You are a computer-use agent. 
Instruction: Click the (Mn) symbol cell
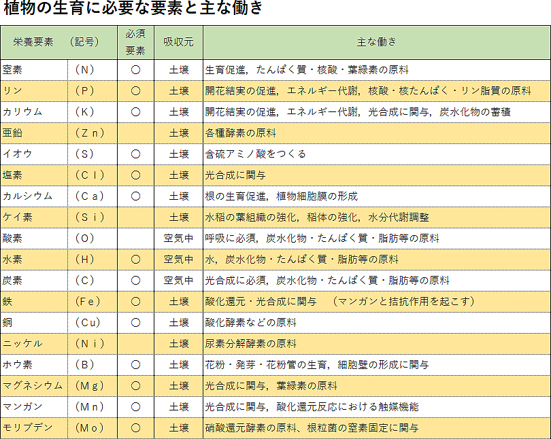(93, 406)
